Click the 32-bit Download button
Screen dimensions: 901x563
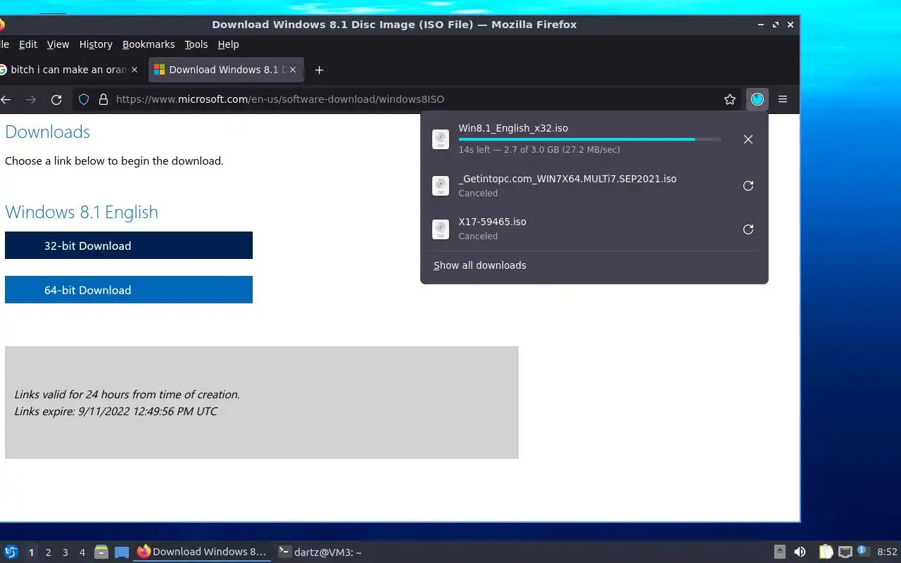tap(129, 246)
